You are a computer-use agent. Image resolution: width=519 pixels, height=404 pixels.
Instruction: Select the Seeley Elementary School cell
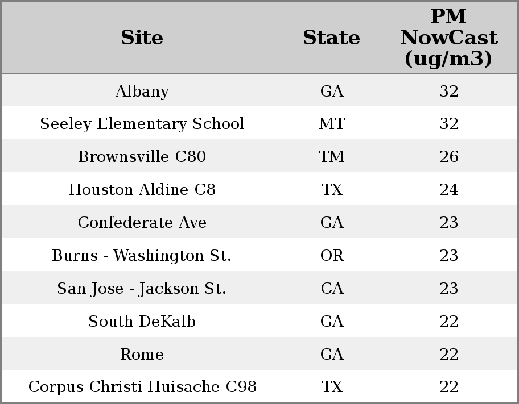[142, 124]
